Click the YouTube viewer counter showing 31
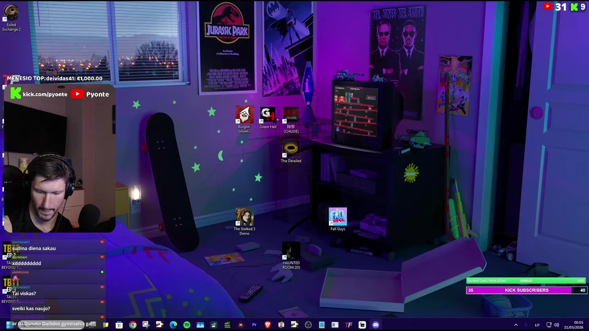 [x=554, y=7]
